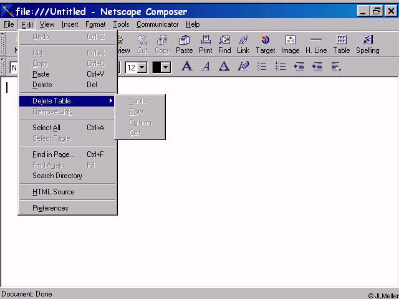Image resolution: width=399 pixels, height=299 pixels.
Task: Minimize the Netscape Composer window
Action: tap(363, 11)
